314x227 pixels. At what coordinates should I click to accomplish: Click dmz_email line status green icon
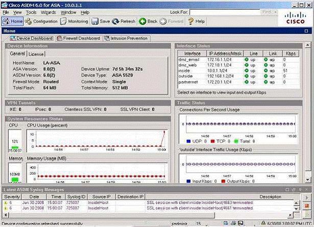click(247, 60)
